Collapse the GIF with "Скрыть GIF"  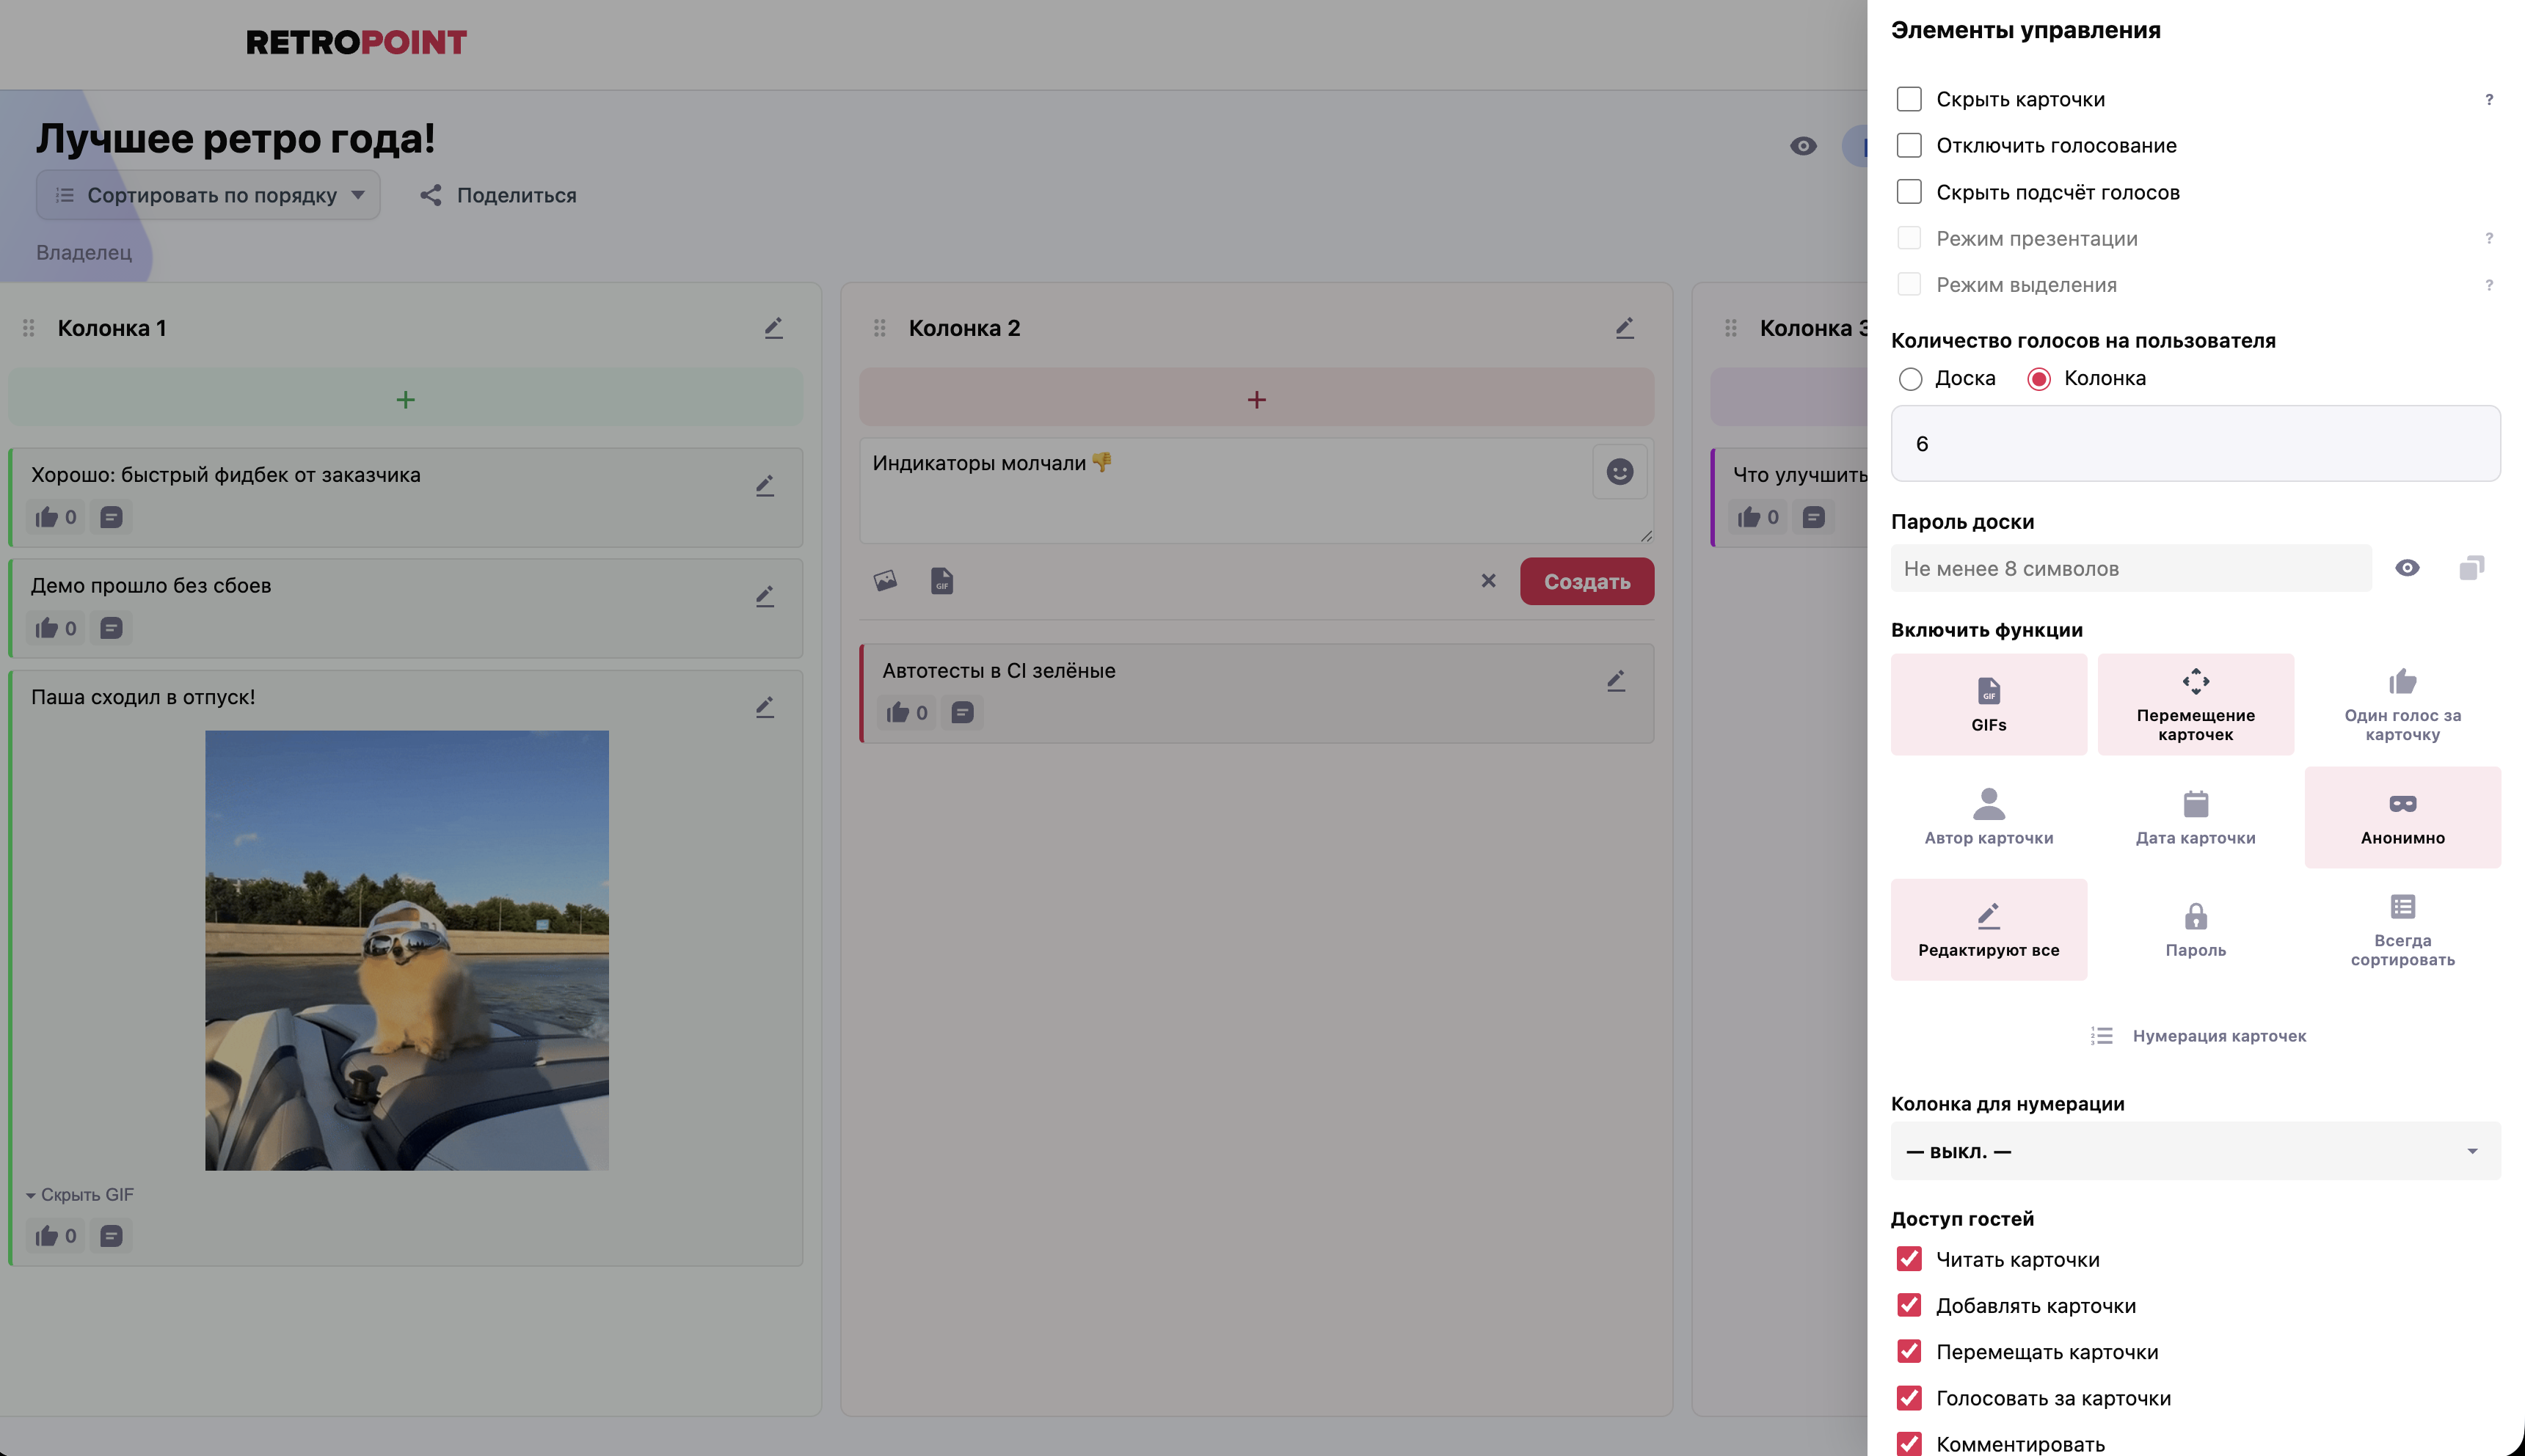[86, 1194]
